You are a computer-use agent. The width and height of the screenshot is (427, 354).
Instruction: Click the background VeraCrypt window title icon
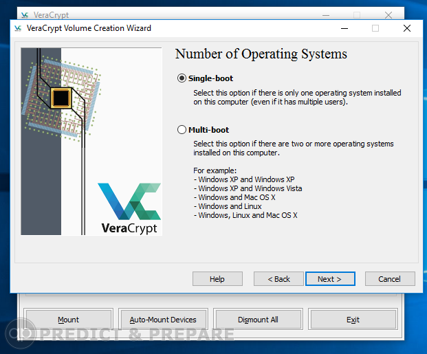point(25,15)
